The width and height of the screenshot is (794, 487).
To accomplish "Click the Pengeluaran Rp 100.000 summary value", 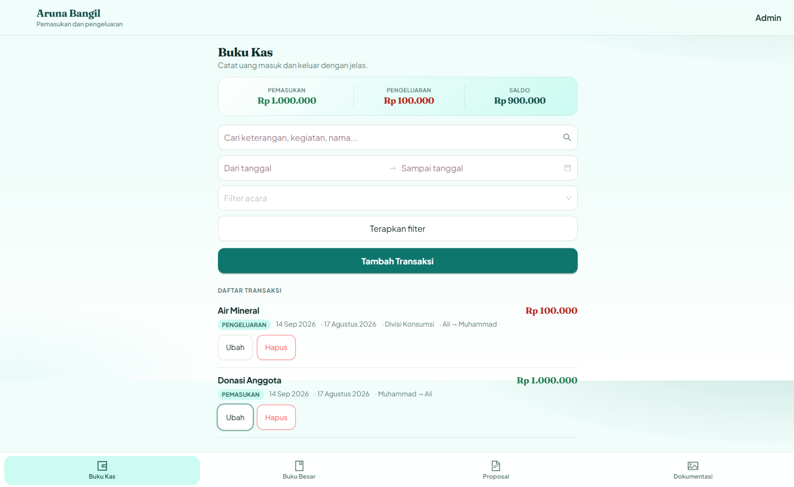I will click(x=409, y=101).
